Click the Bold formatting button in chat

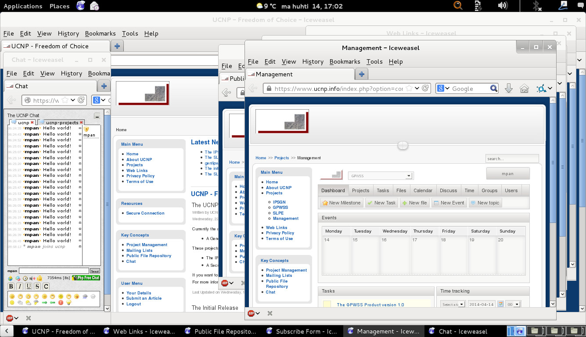(11, 287)
